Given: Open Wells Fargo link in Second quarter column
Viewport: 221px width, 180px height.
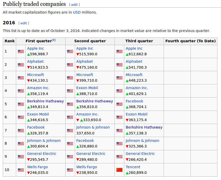Looking at the screenshot, I should point(87,167).
